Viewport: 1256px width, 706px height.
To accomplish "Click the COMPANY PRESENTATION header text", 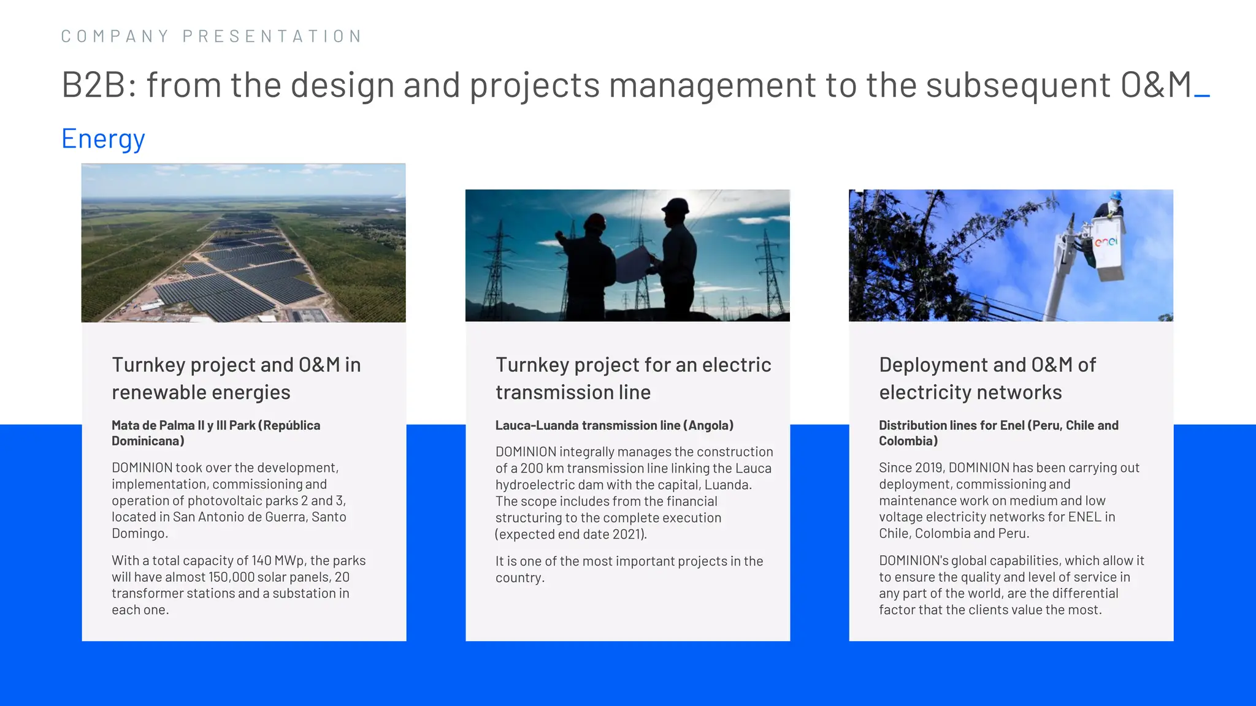I will click(x=212, y=36).
